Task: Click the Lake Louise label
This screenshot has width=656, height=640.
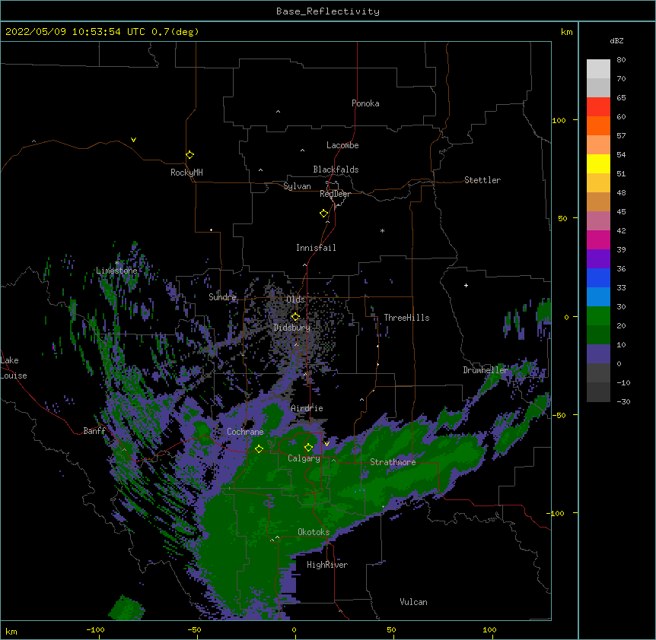Action: coord(14,368)
